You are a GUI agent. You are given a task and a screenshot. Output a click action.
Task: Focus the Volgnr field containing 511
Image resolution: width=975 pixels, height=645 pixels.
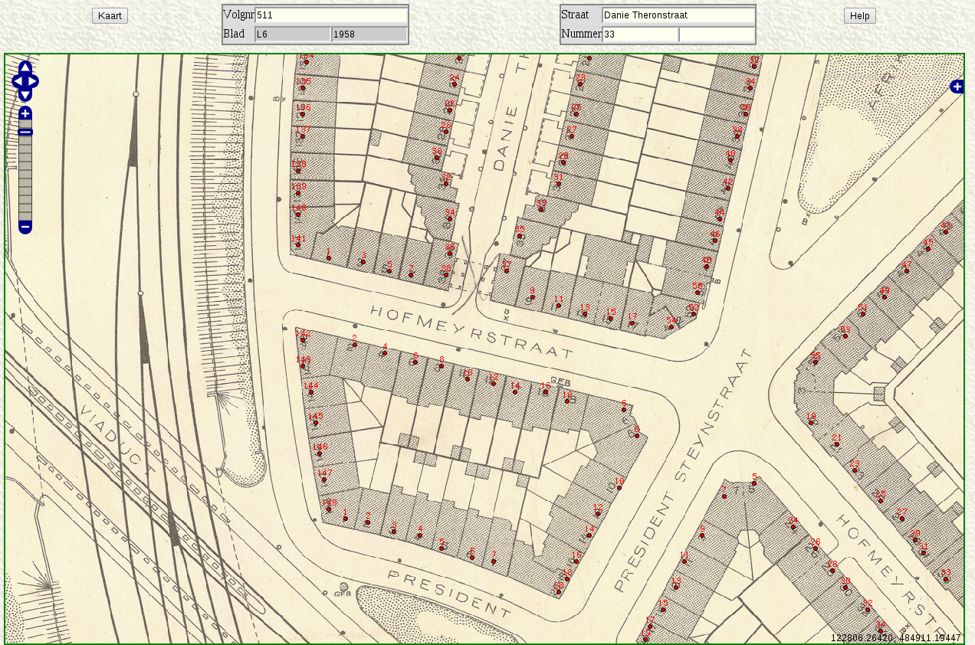(331, 15)
